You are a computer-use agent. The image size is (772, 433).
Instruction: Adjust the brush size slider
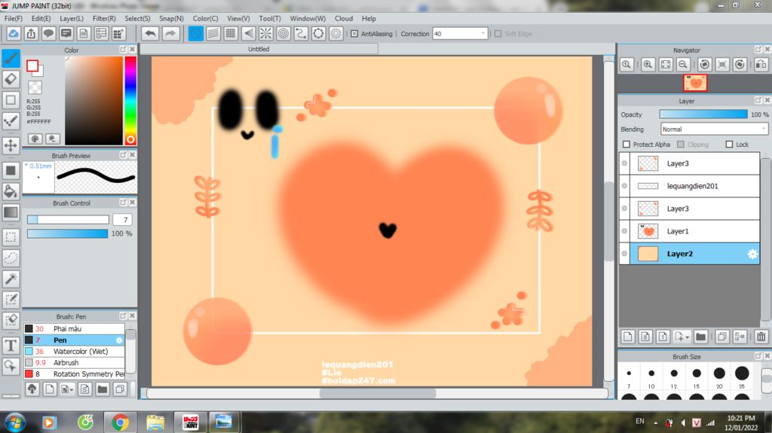pos(68,219)
